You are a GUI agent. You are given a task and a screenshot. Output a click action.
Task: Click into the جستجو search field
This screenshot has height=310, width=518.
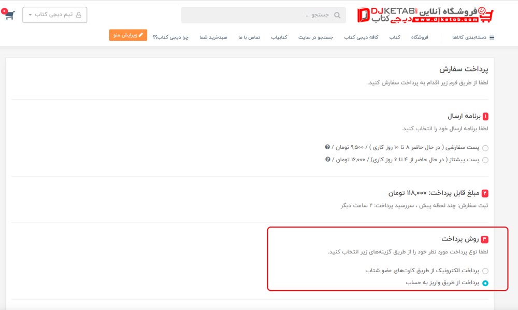263,15
